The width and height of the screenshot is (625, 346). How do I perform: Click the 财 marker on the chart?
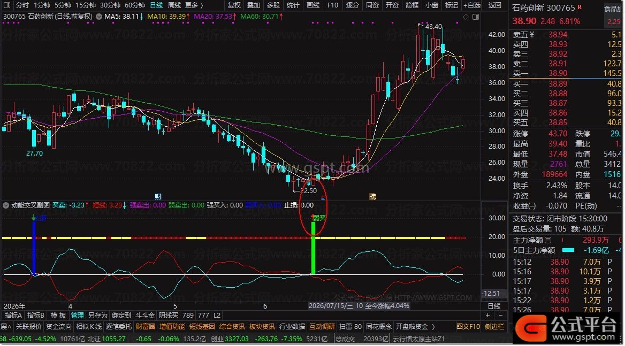pyautogui.click(x=158, y=196)
